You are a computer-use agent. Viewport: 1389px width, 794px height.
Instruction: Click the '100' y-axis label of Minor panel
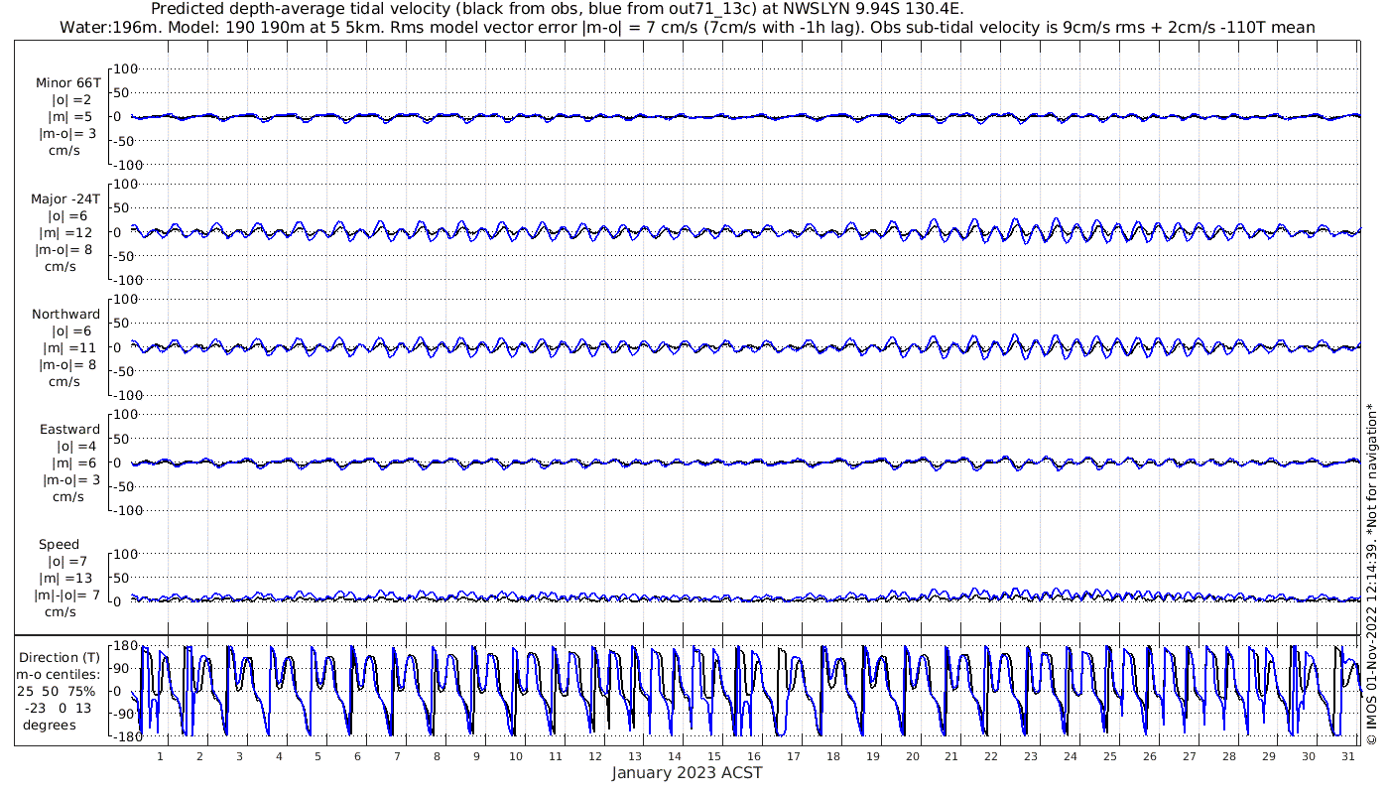point(126,68)
